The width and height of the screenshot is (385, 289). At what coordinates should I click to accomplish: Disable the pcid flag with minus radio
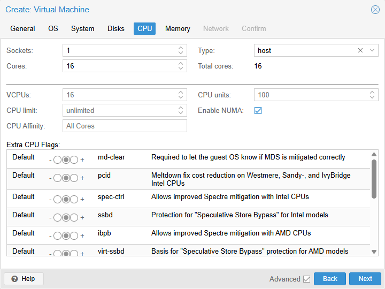click(x=57, y=178)
